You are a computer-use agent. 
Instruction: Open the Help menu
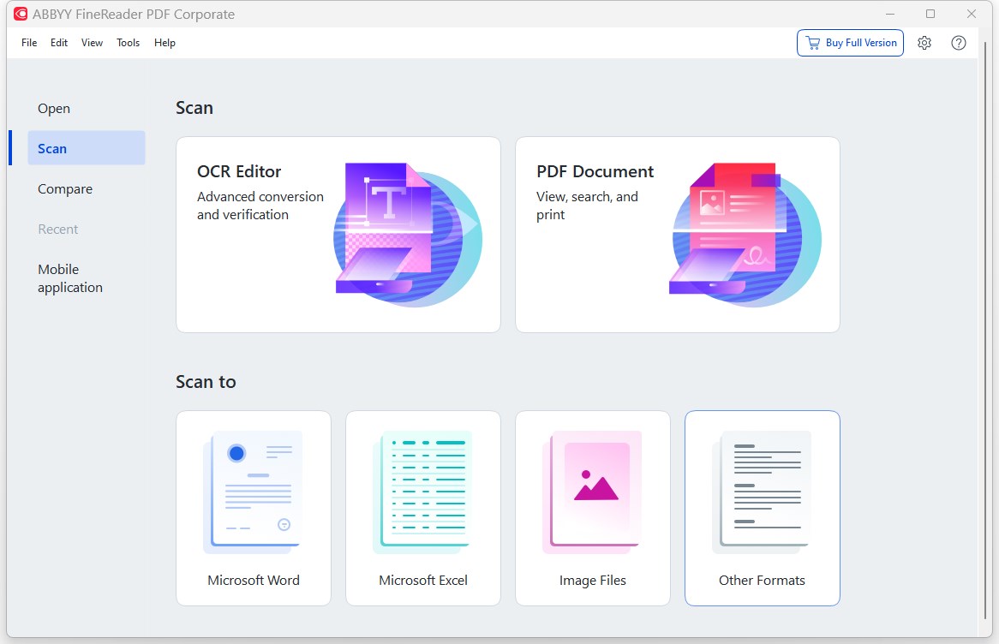click(x=165, y=43)
